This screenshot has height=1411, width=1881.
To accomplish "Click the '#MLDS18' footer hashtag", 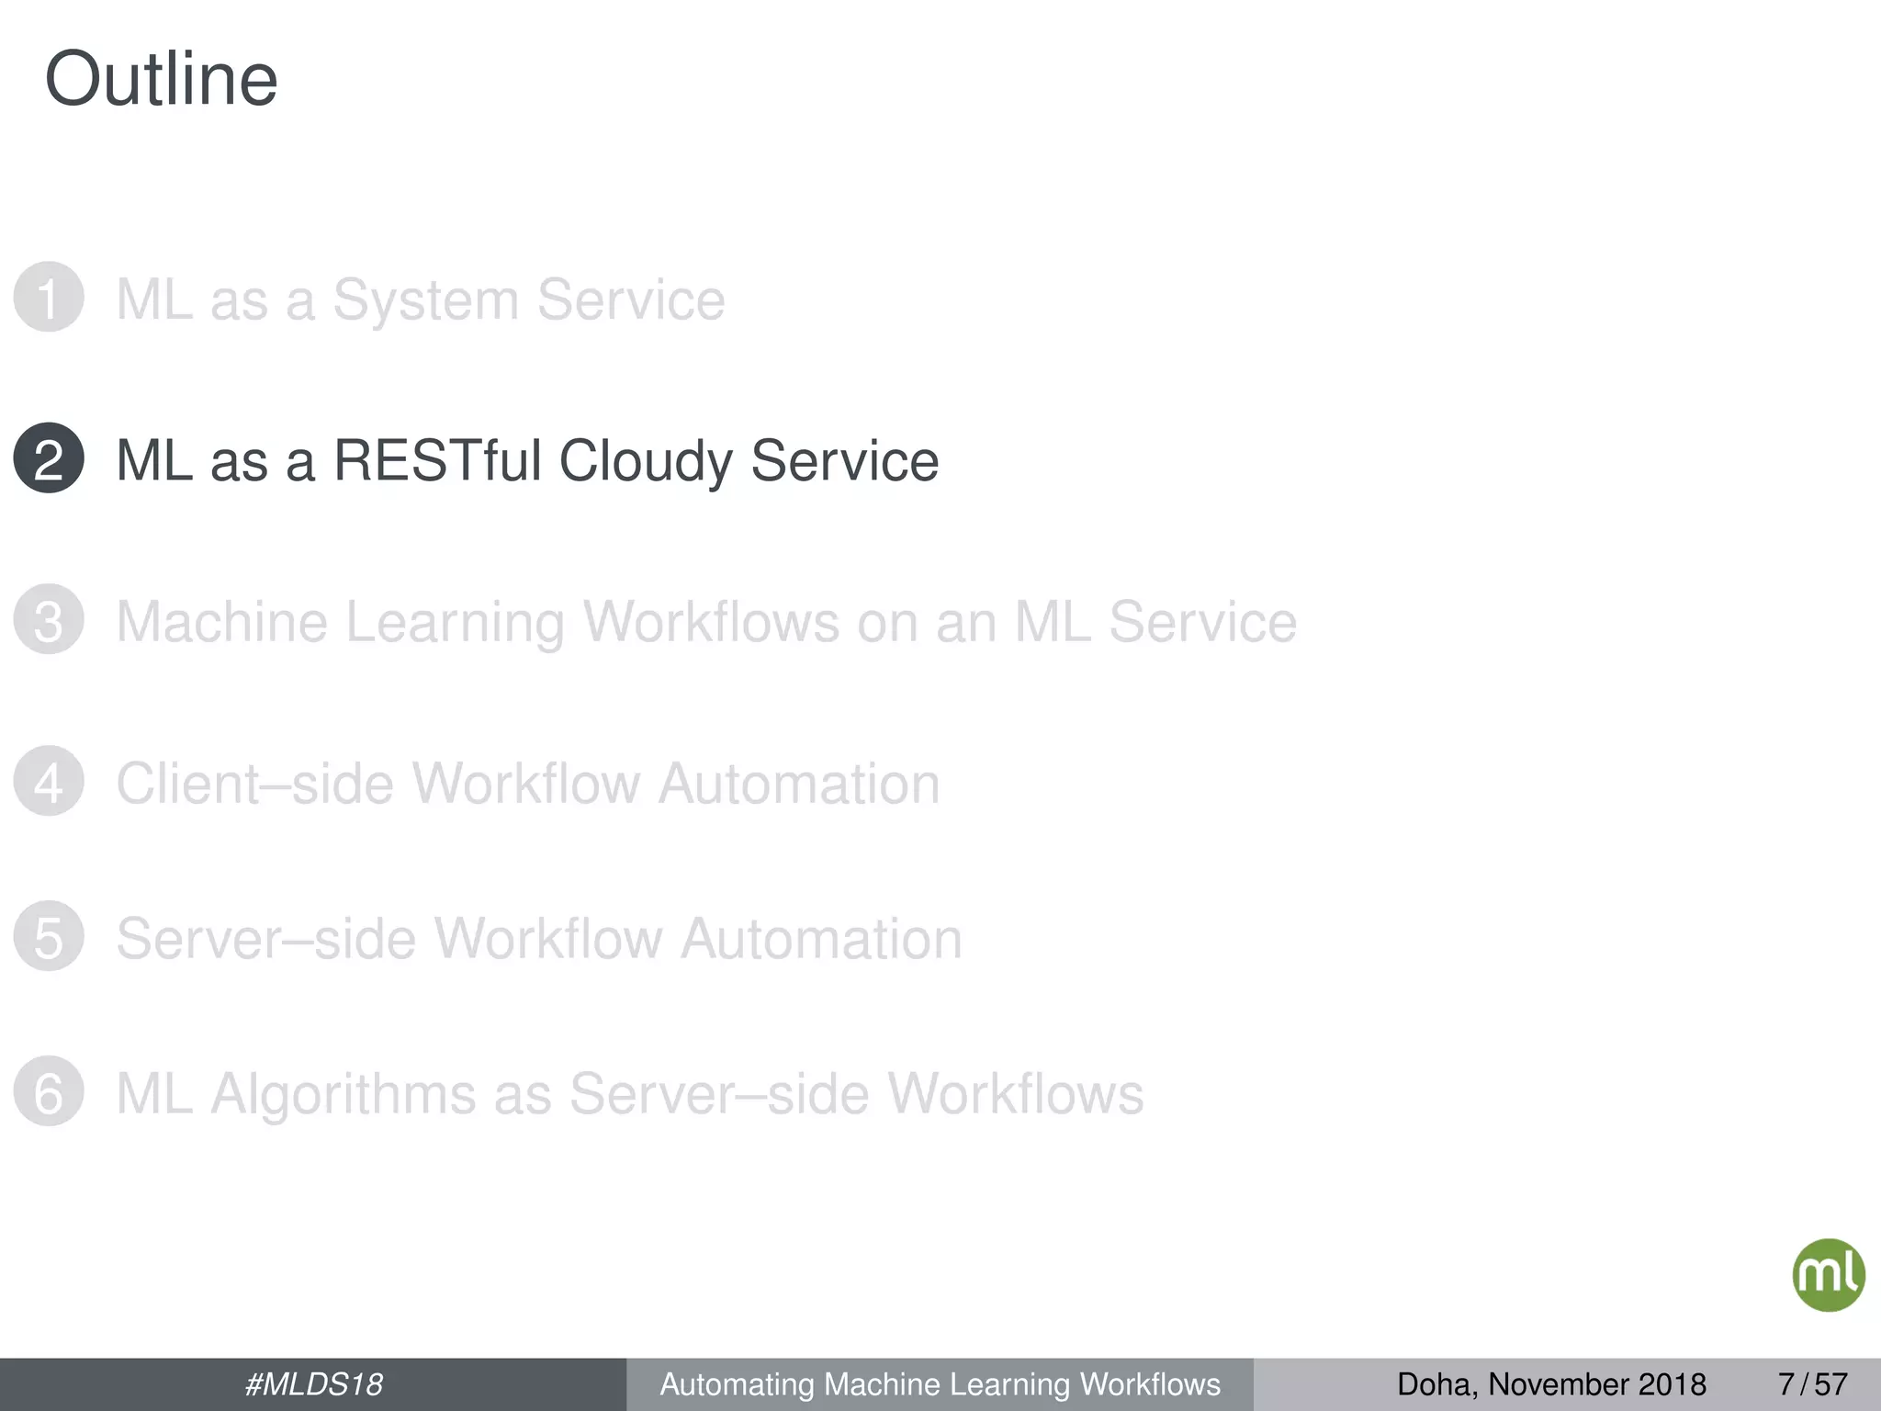I will pyautogui.click(x=313, y=1384).
